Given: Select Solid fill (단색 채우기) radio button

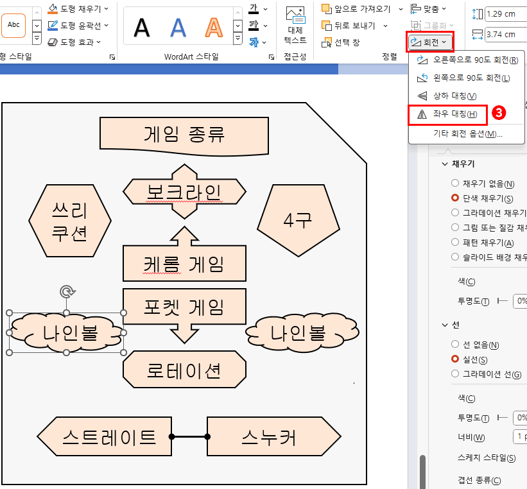Looking at the screenshot, I should [455, 198].
